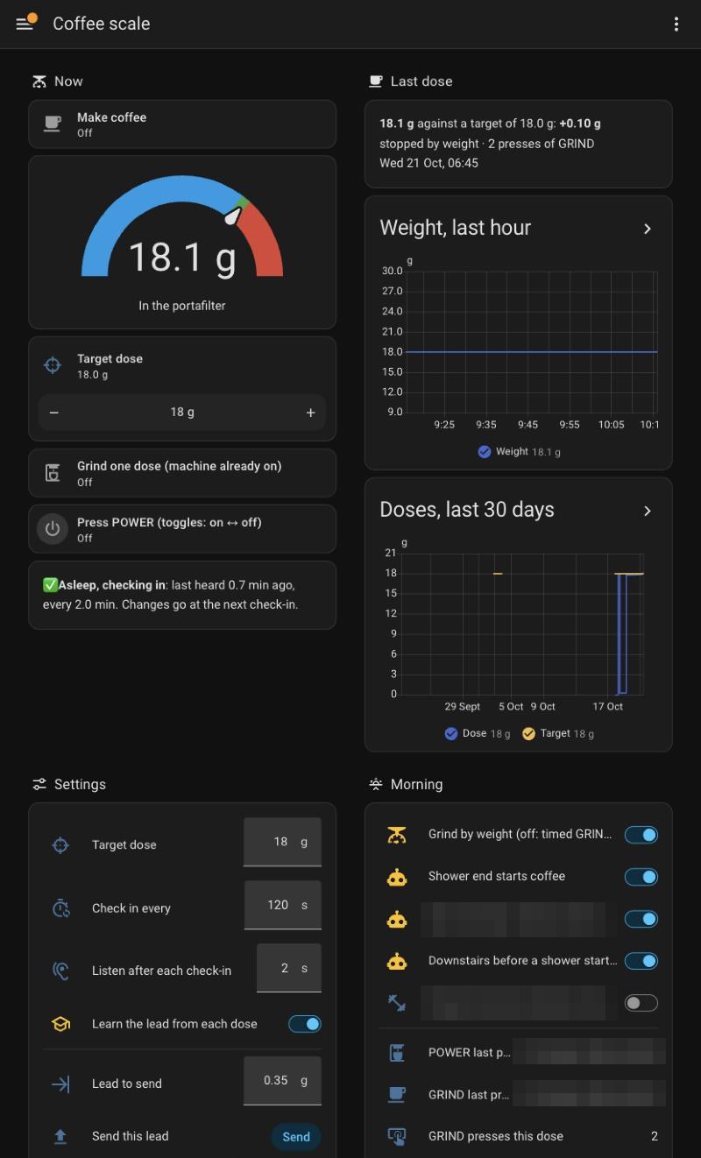The image size is (701, 1158).
Task: Click the GRIND last press cup icon
Action: (x=397, y=1094)
